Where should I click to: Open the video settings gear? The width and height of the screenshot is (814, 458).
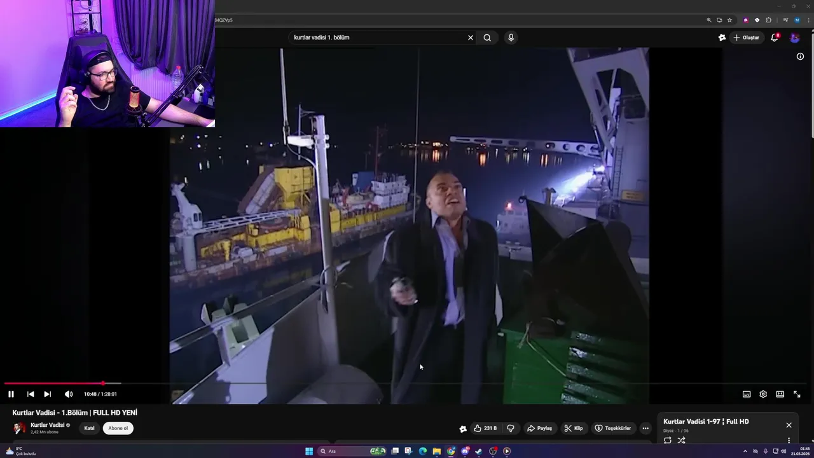point(763,394)
